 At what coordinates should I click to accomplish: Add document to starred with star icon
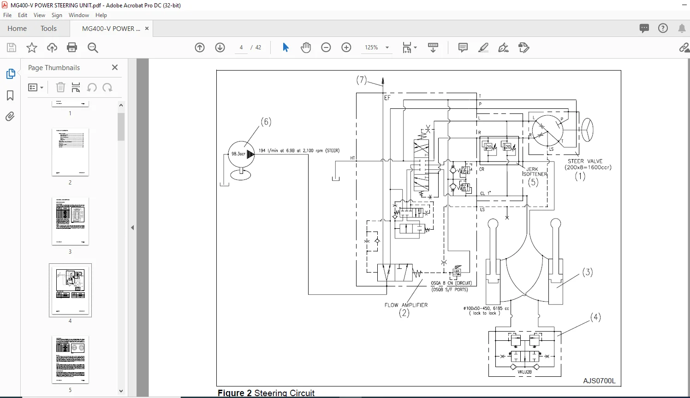coord(32,48)
